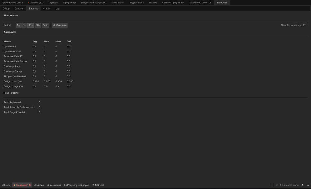Click the Avg column header
Viewport: 311px width, 189px height.
tap(35, 42)
